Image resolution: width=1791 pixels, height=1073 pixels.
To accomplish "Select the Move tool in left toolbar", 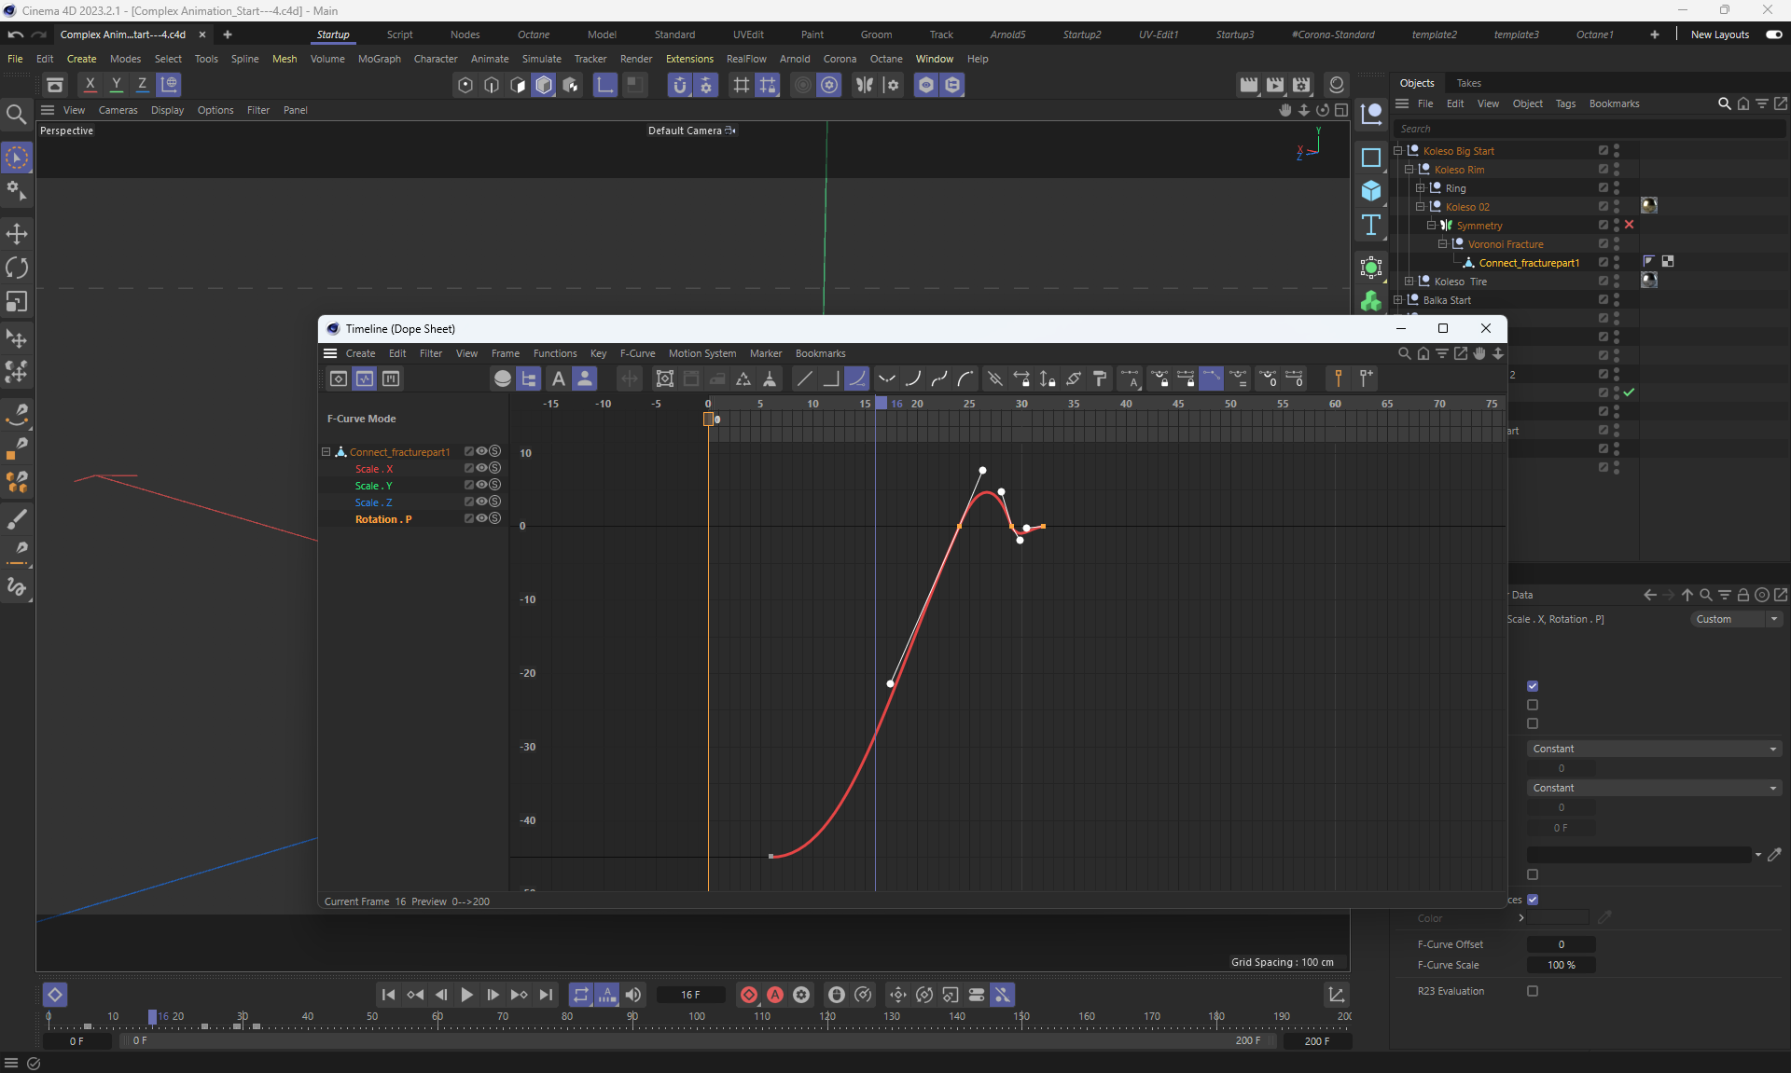I will pyautogui.click(x=17, y=233).
